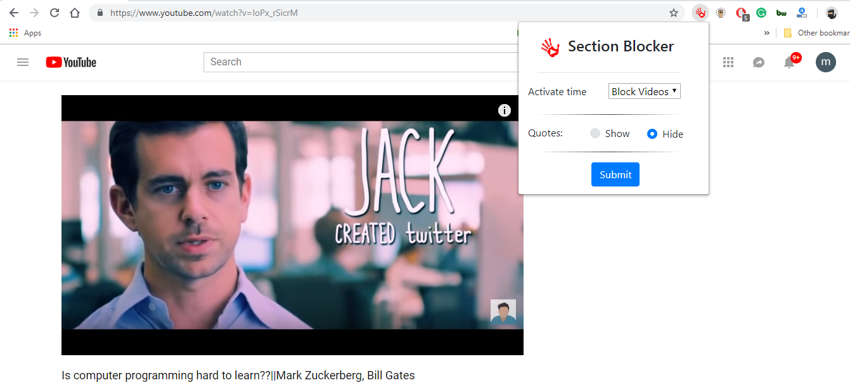Click the YouTube logo

tap(70, 62)
